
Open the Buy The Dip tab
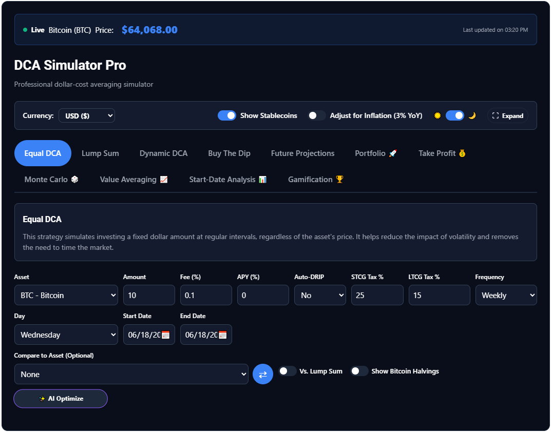coord(229,153)
